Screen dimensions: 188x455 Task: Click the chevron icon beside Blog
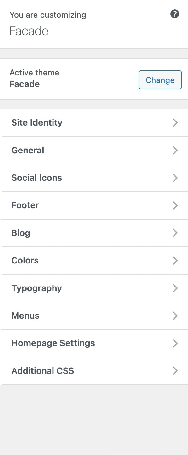tap(175, 233)
